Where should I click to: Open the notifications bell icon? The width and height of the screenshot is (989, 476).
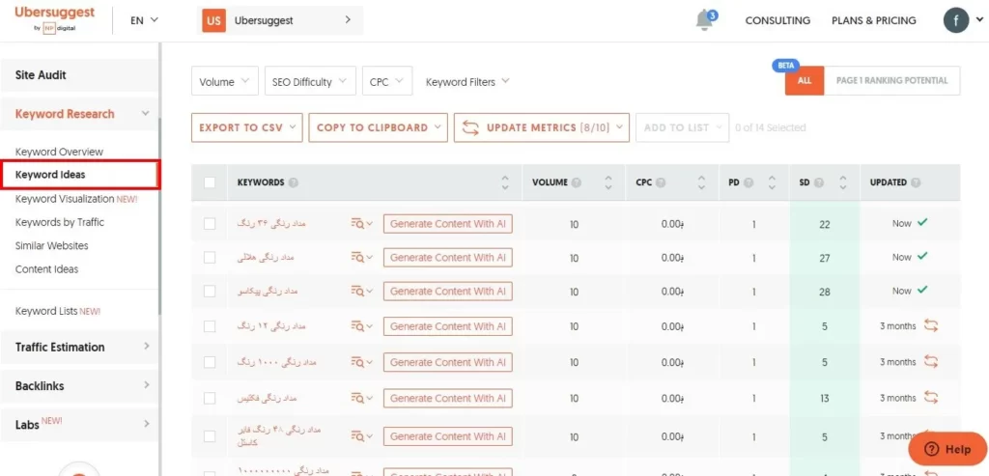tap(706, 20)
